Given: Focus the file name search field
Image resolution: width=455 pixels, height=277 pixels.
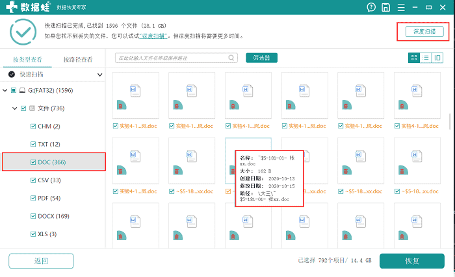Looking at the screenshot, I should [176, 58].
